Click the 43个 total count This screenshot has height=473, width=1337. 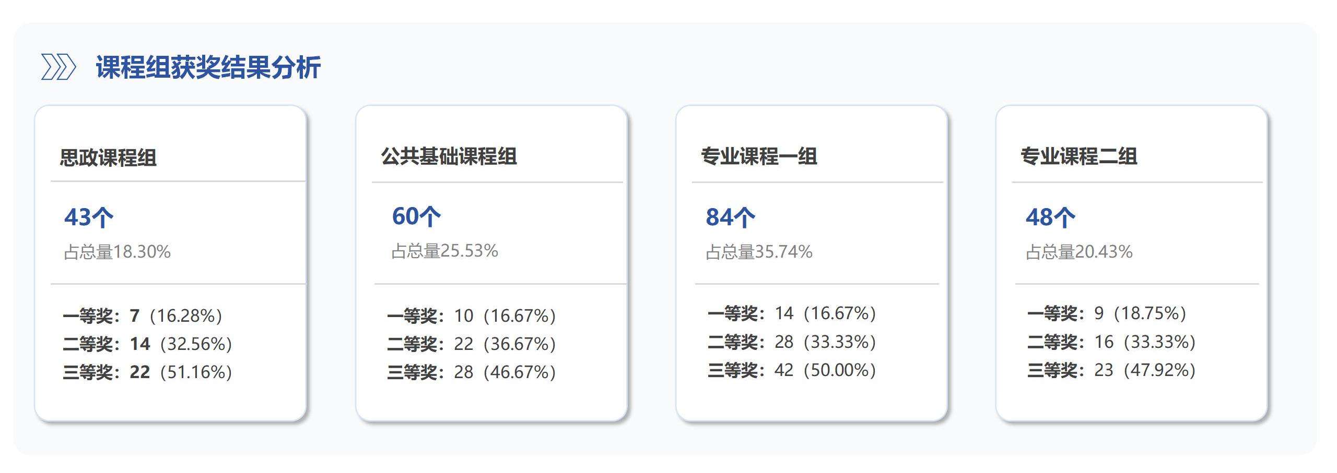(x=89, y=217)
